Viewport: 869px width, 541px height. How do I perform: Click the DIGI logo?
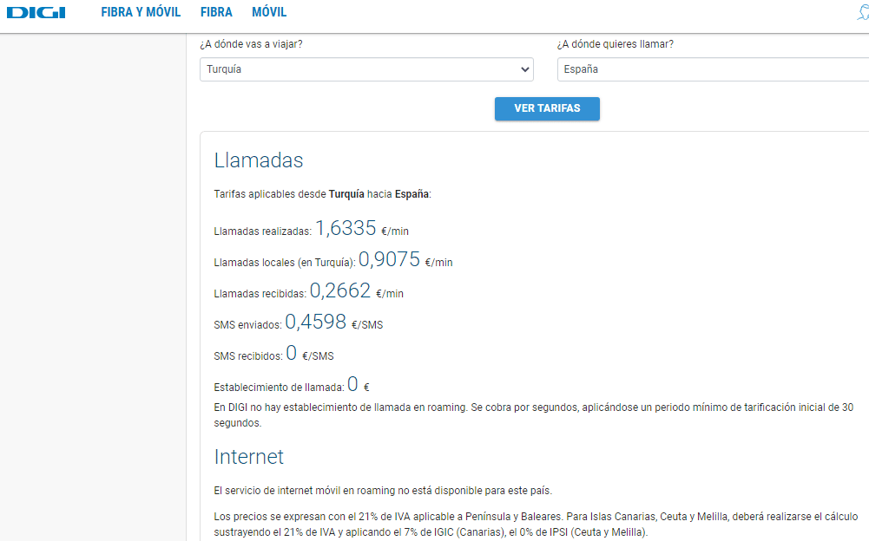[x=37, y=12]
